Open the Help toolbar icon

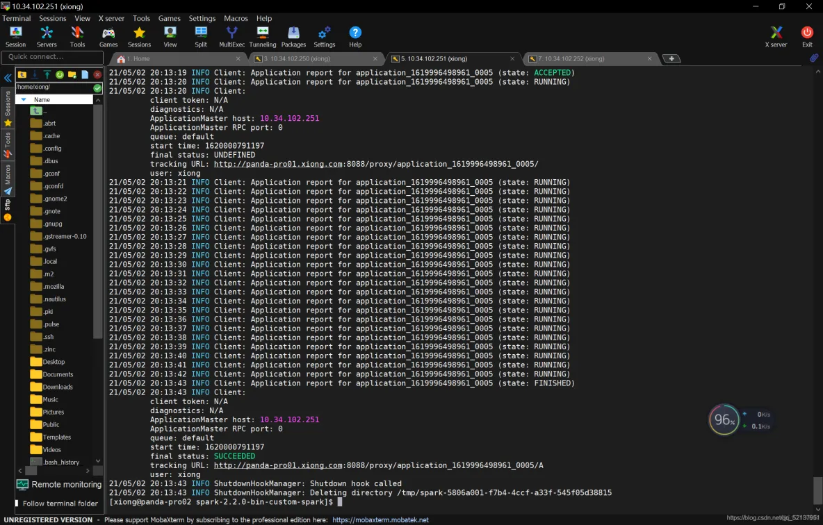click(355, 37)
